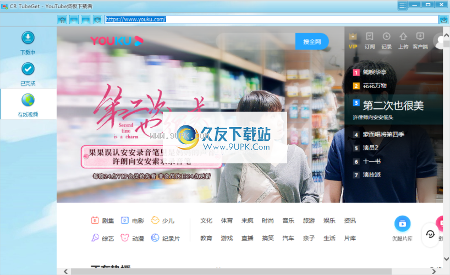
Task: Click the 搜全网 search button
Action: pos(312,42)
